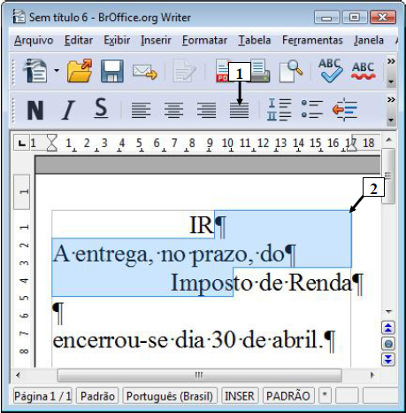406x413 pixels.
Task: Toggle underline S formatting
Action: pyautogui.click(x=101, y=108)
